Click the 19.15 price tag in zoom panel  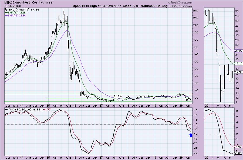click(x=239, y=63)
